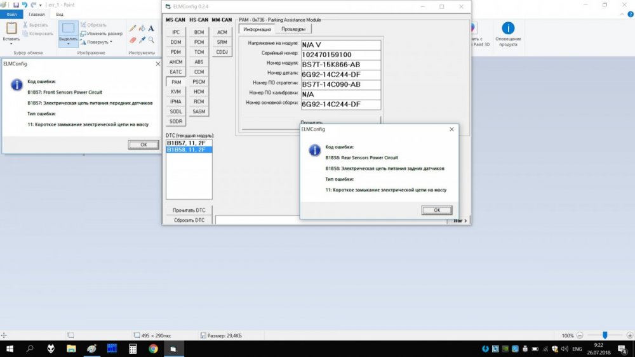635x357 pixels.
Task: Select the SASM module button
Action: [199, 112]
